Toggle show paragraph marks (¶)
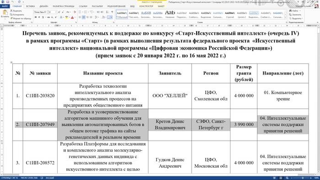 [112, 12]
